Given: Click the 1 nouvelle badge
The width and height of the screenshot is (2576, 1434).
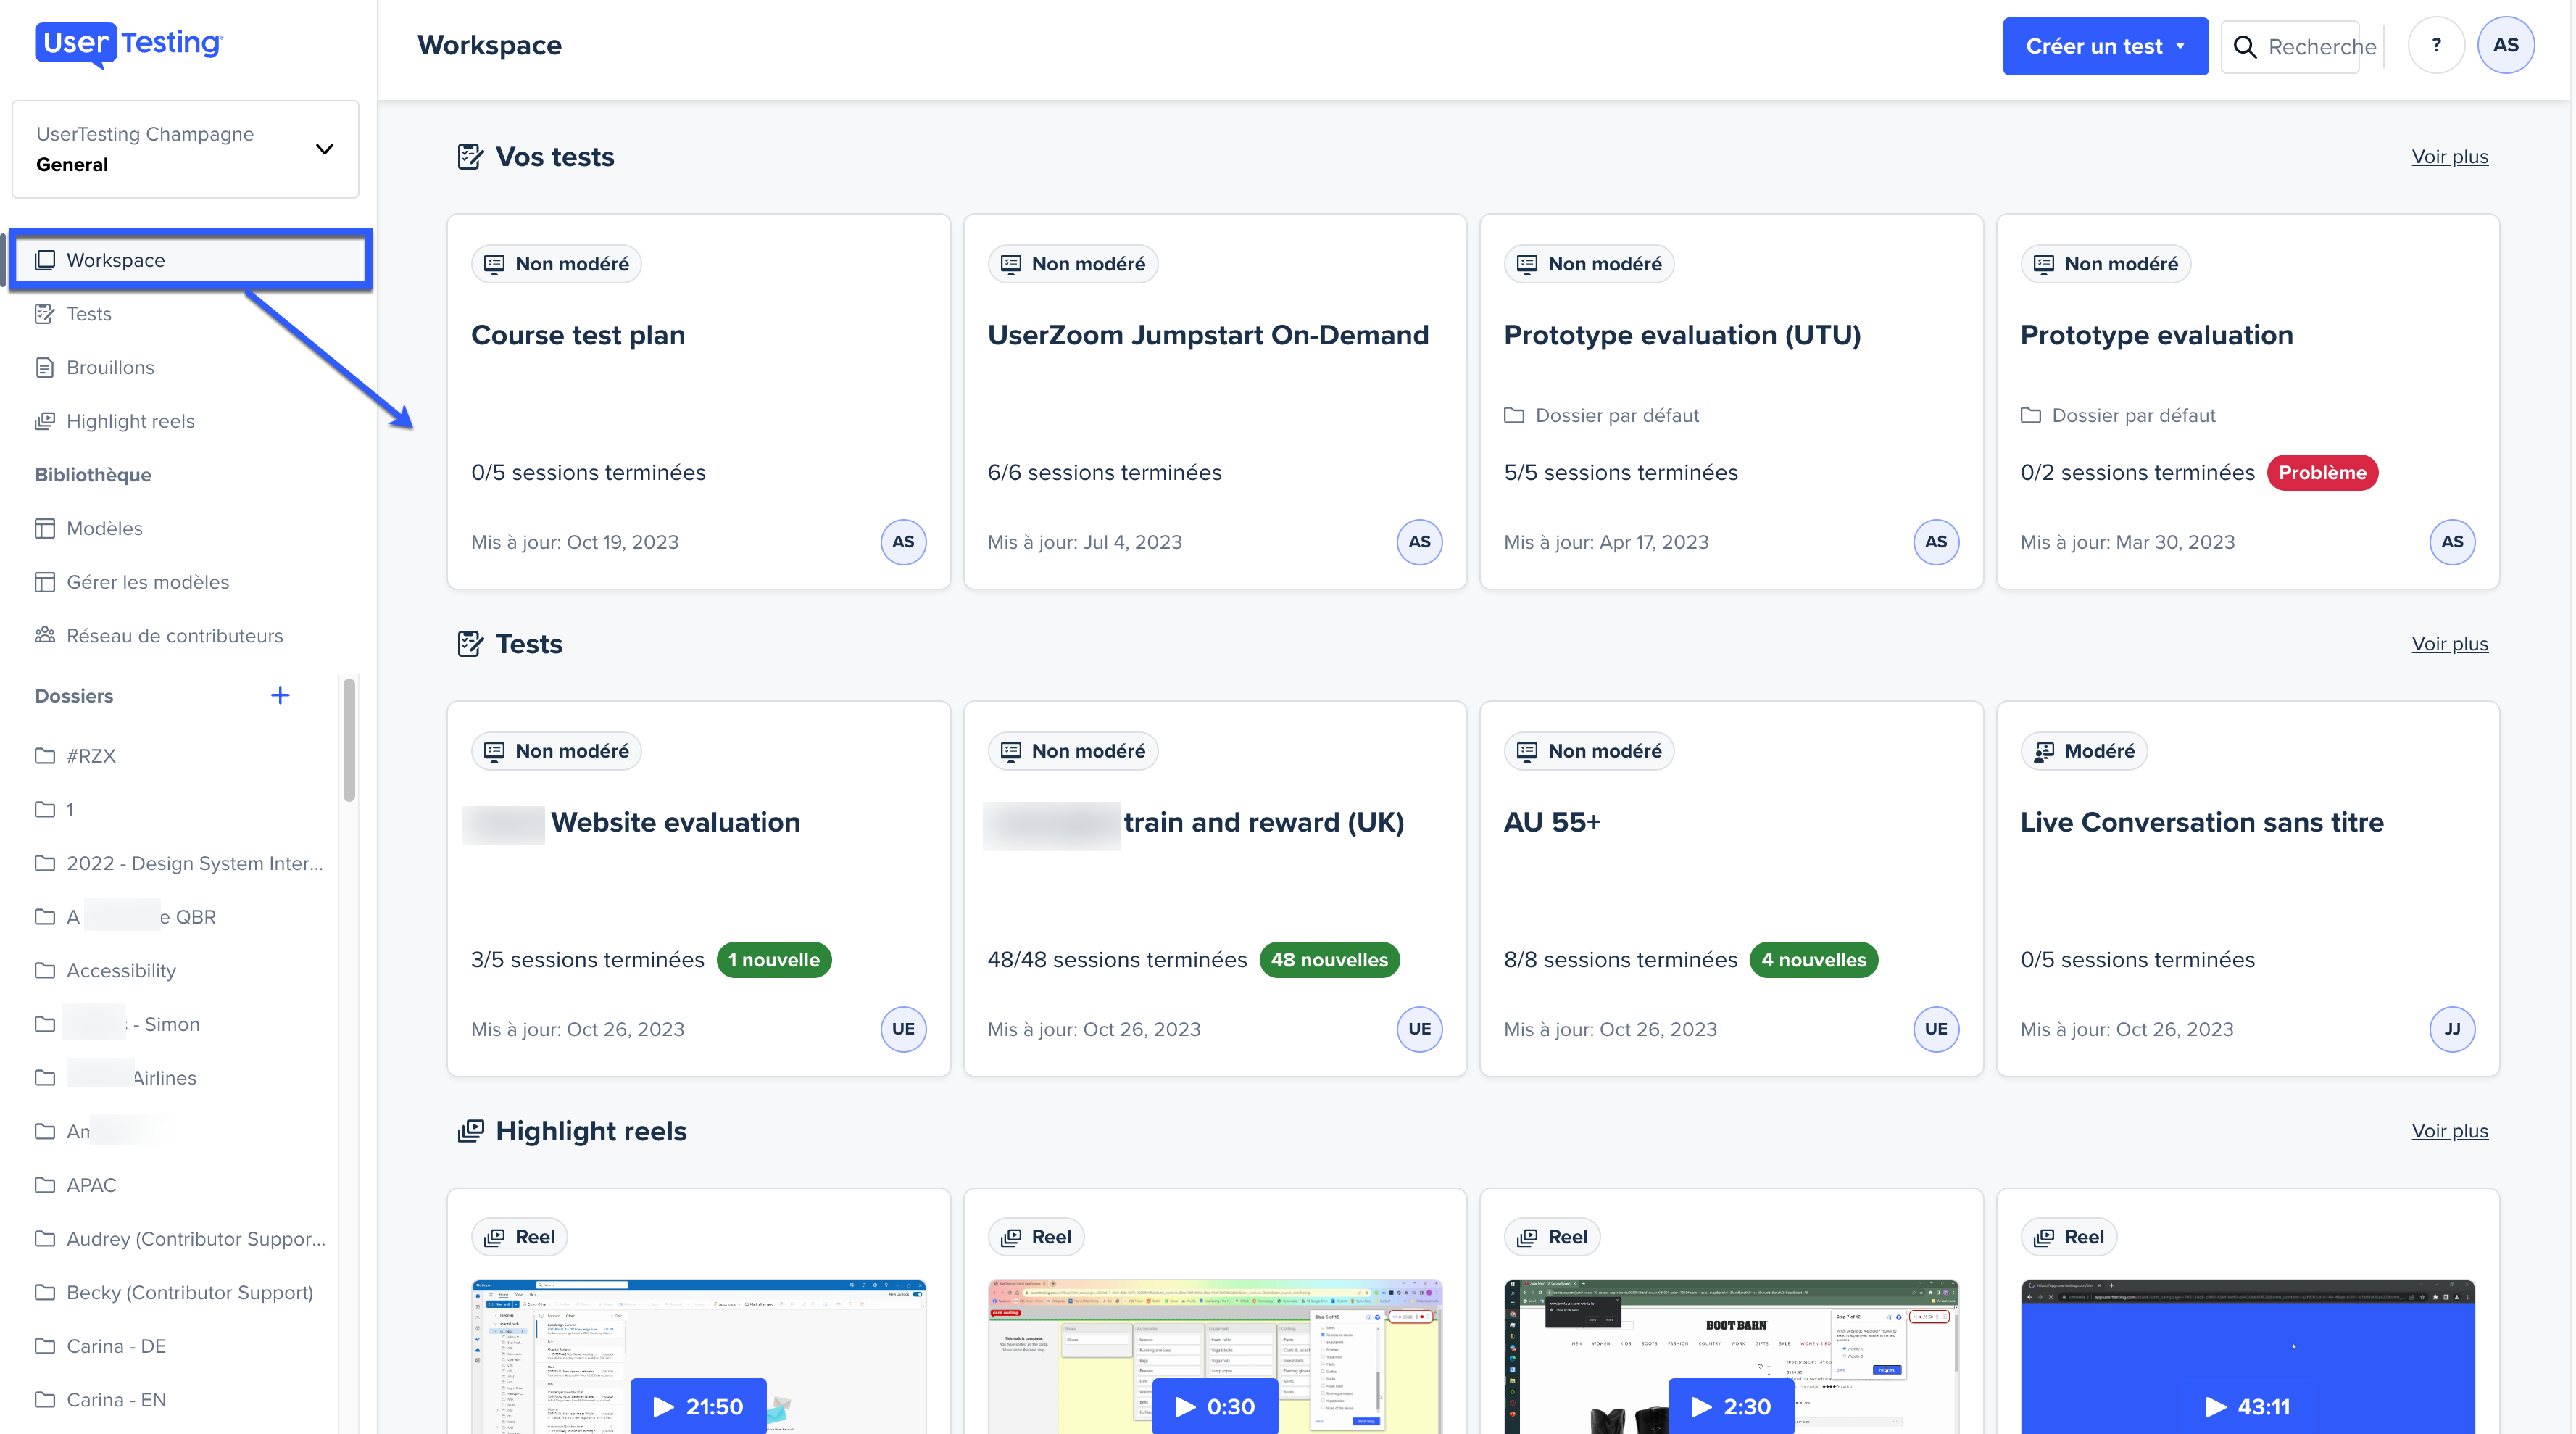Looking at the screenshot, I should coord(773,960).
